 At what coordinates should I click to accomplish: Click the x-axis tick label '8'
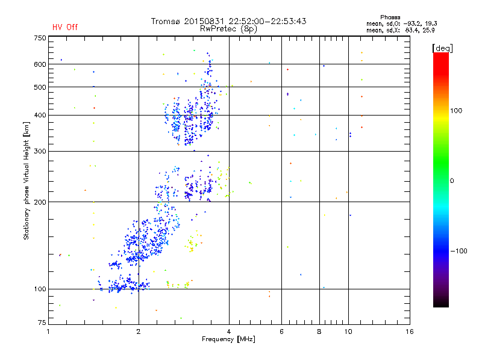click(x=319, y=332)
